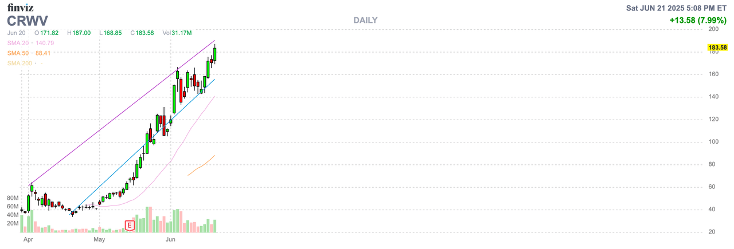Open the earnings E marker icon
Image resolution: width=734 pixels, height=249 pixels.
click(x=130, y=226)
